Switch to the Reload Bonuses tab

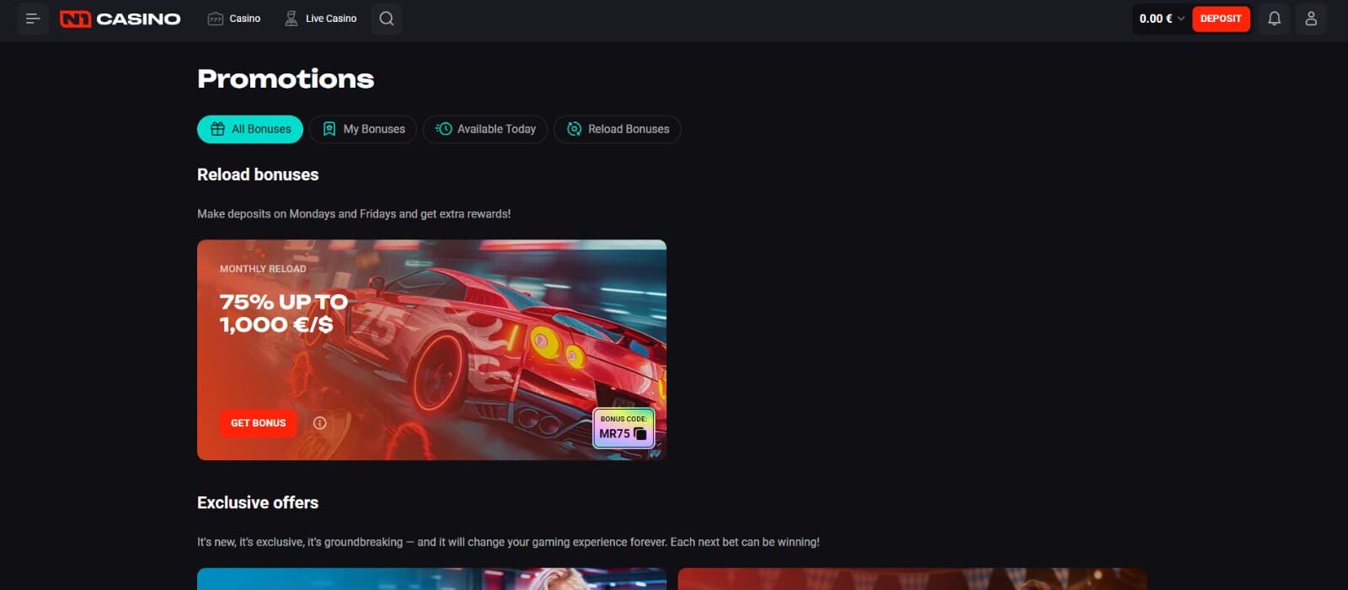coord(618,129)
